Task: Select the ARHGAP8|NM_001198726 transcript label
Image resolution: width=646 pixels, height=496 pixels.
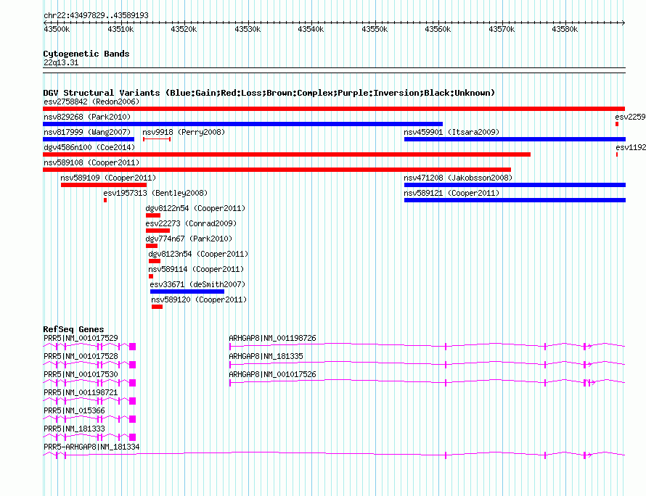Action: tap(272, 338)
